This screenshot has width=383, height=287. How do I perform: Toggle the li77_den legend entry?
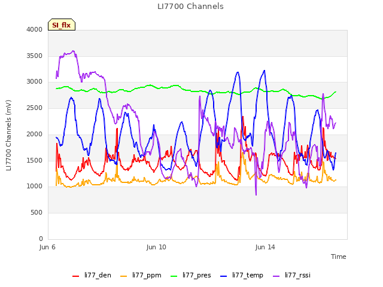pyautogui.click(x=92, y=275)
